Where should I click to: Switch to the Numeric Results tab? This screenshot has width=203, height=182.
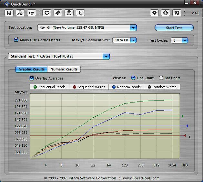64,69
